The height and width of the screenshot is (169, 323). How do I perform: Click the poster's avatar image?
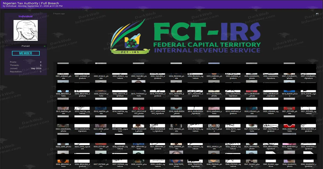pyautogui.click(x=26, y=30)
